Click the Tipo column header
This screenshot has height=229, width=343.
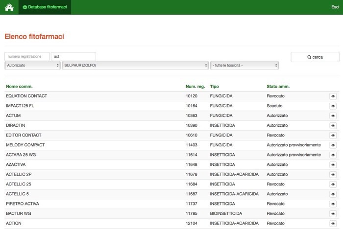tap(215, 87)
